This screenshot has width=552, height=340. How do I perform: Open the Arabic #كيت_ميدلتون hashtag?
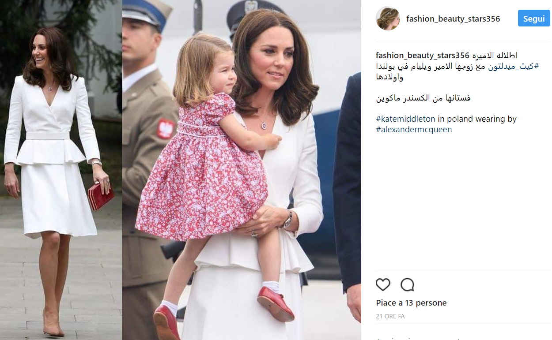click(513, 66)
